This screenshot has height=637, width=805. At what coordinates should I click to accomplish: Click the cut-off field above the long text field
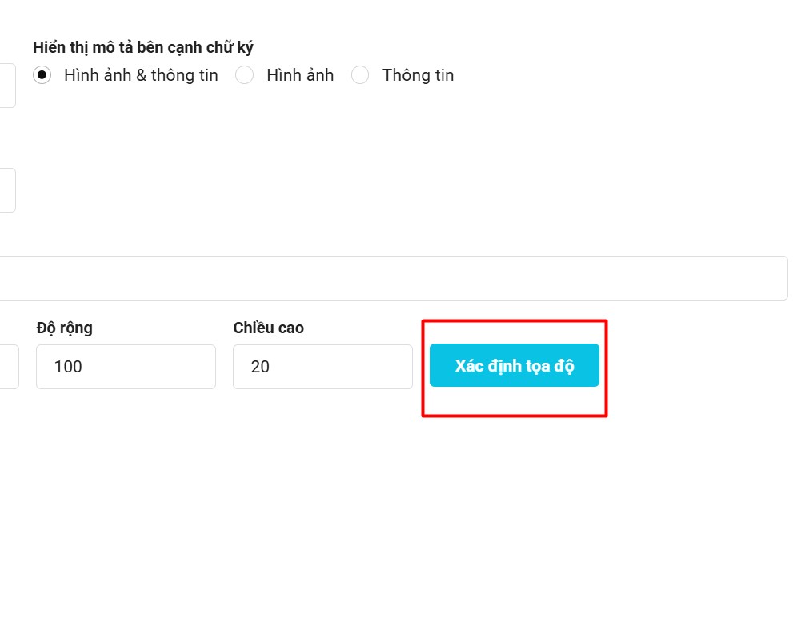[6, 190]
